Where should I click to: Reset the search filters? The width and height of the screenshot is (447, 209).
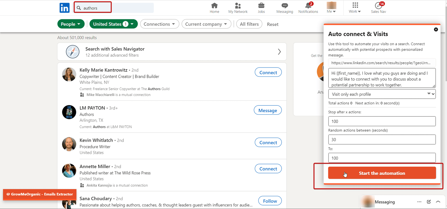tap(273, 24)
